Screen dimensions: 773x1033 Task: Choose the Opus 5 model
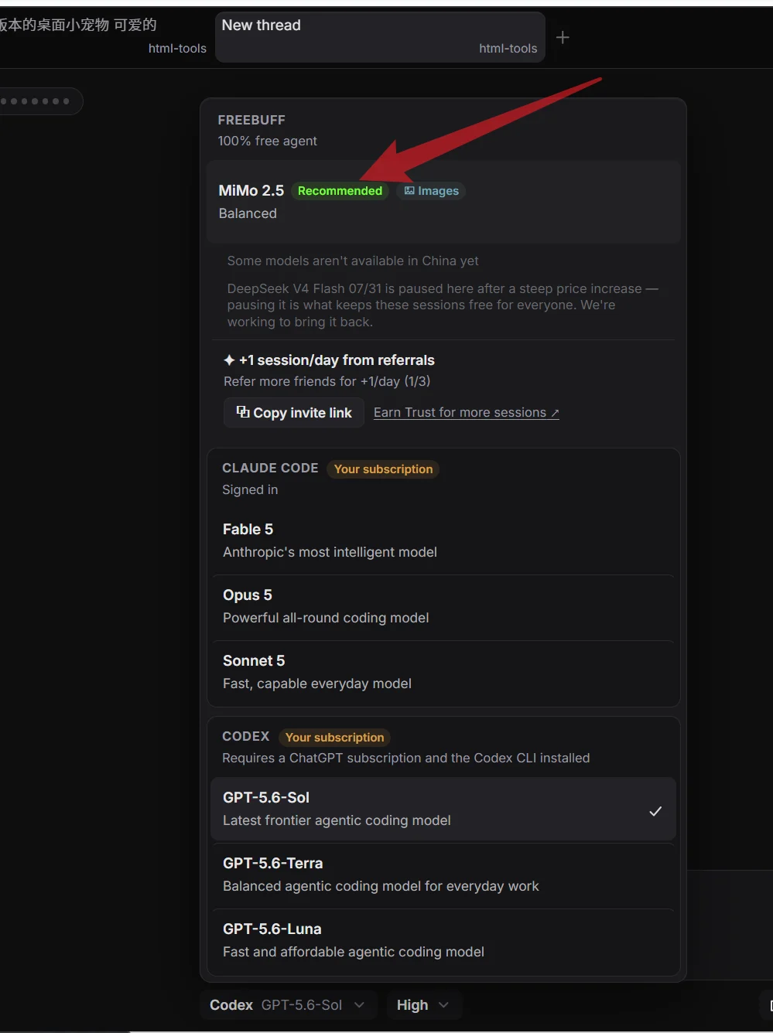(443, 606)
